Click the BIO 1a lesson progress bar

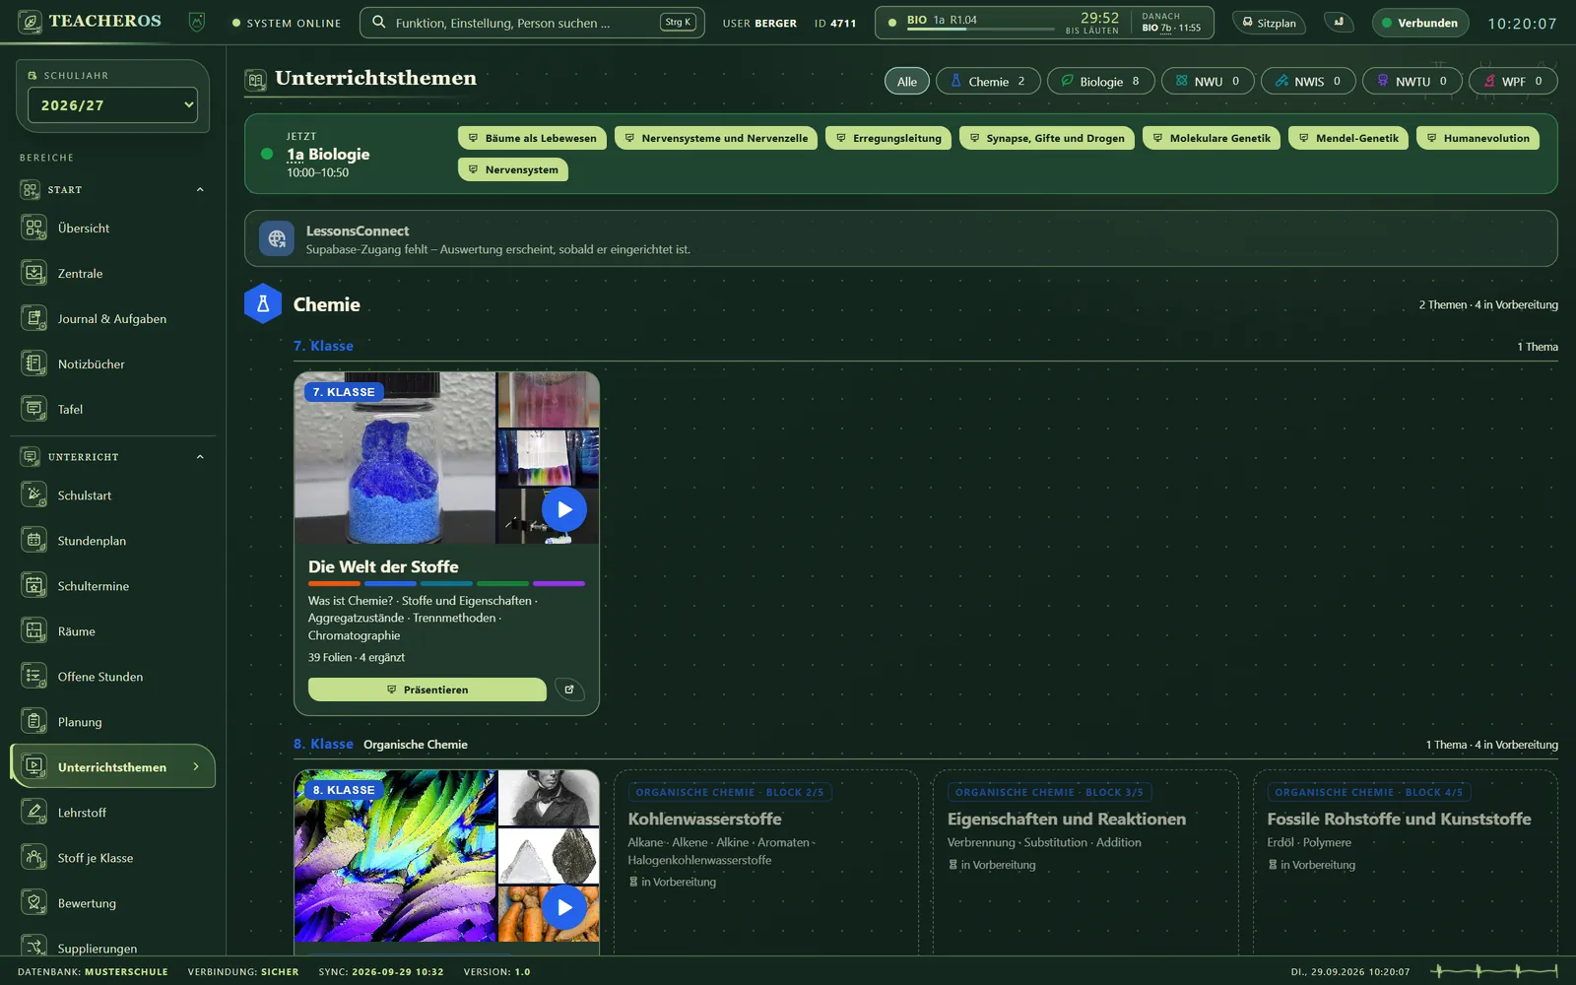(x=981, y=30)
